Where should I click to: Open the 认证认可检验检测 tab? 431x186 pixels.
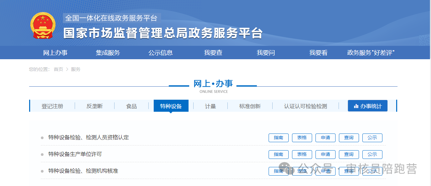(305, 106)
